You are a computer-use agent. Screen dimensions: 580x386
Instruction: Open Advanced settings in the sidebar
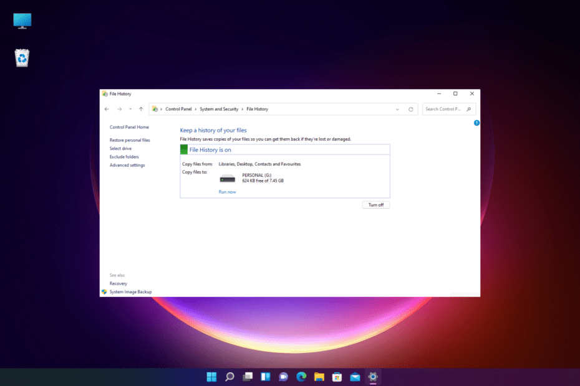click(x=127, y=165)
